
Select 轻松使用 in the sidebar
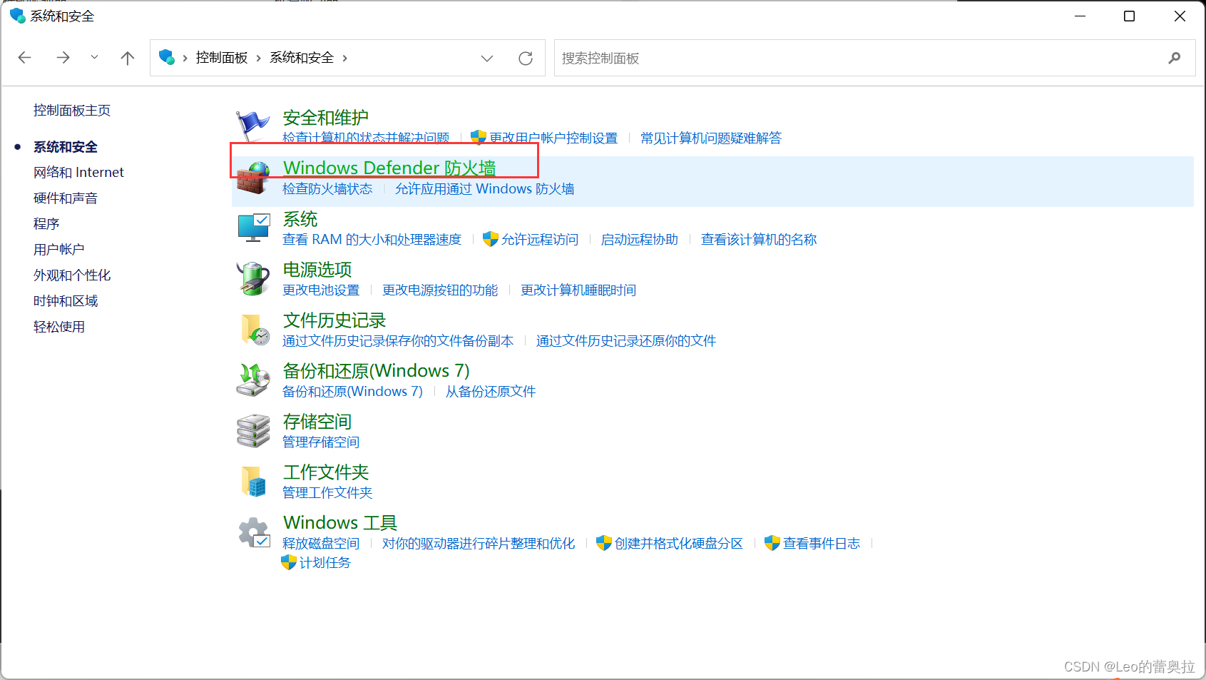[59, 326]
